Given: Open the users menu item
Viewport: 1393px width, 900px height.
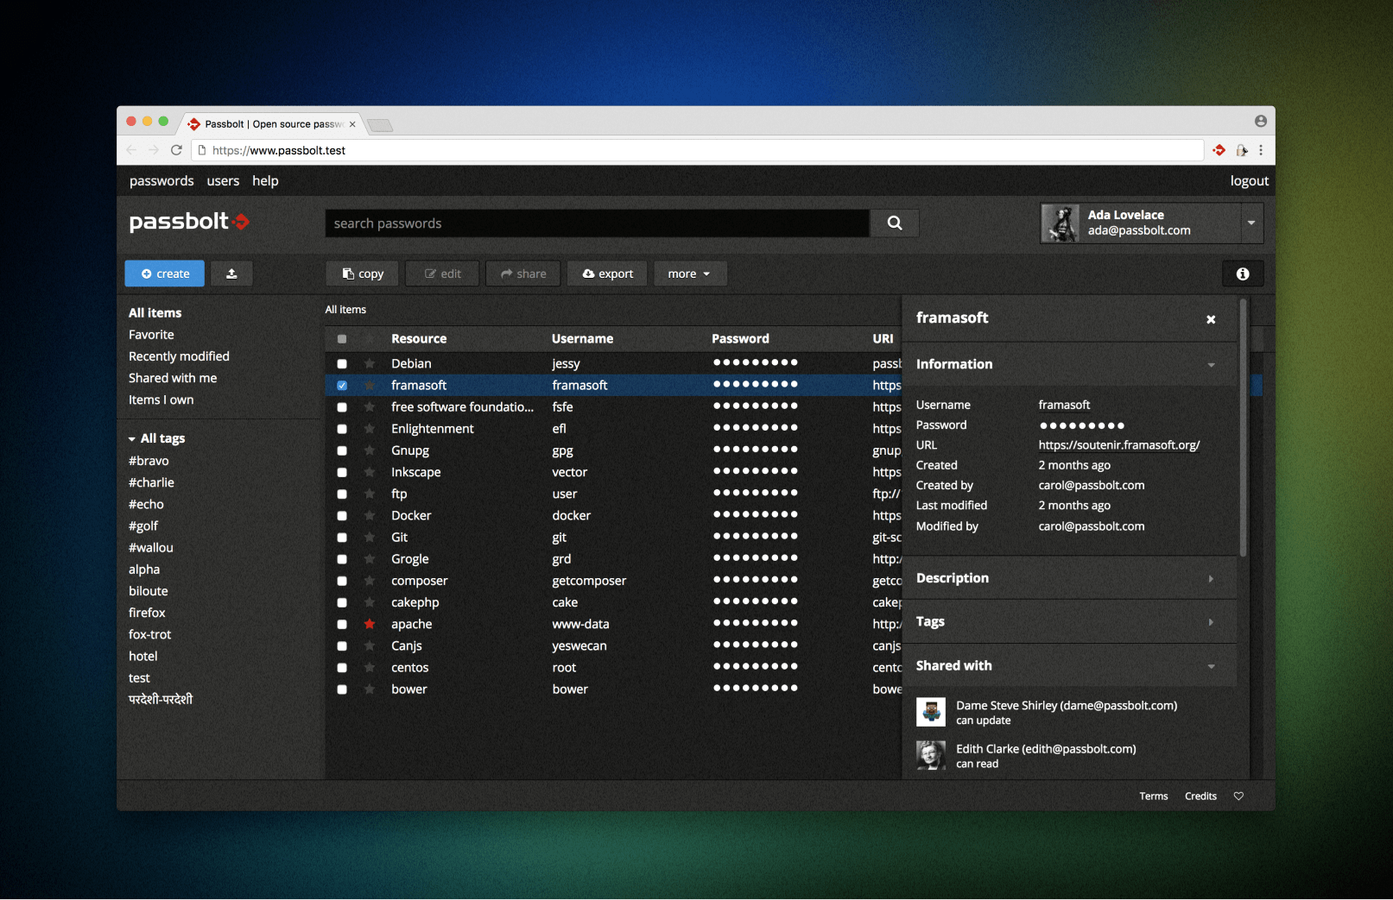Looking at the screenshot, I should tap(223, 180).
